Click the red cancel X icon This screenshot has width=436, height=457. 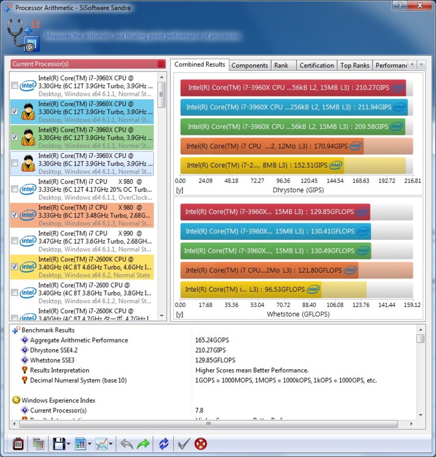click(x=201, y=444)
